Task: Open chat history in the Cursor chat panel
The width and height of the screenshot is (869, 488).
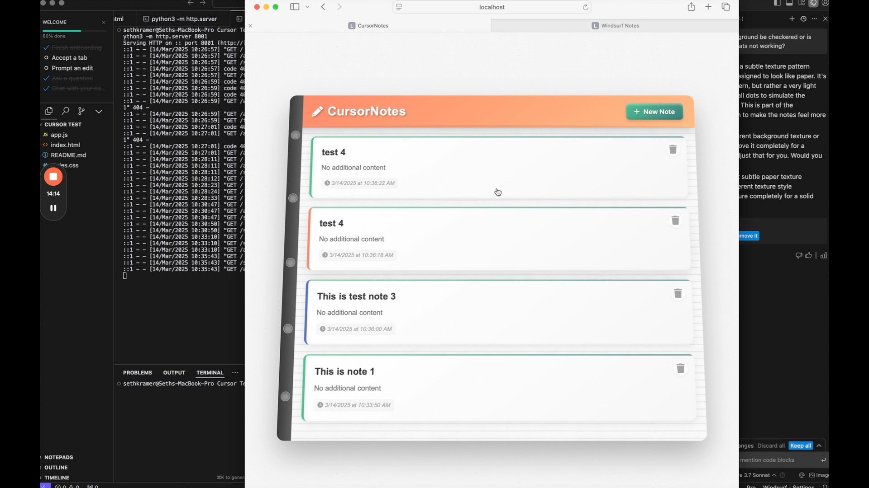Action: [803, 19]
